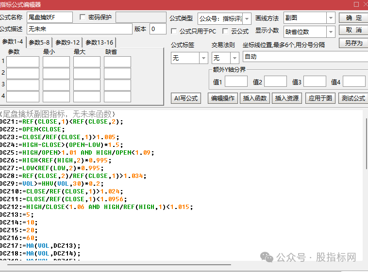The image size is (368, 272).
Task: Select the 参数13-16 tab
Action: [x=99, y=43]
